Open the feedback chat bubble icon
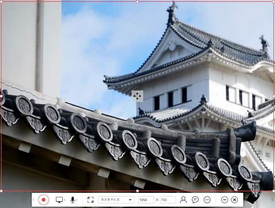This screenshot has width=275, height=208. pyautogui.click(x=195, y=200)
